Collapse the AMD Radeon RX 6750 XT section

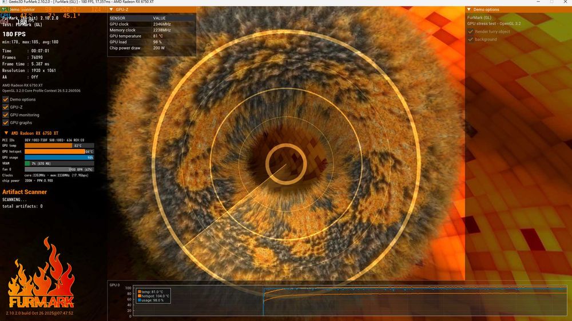[6, 133]
